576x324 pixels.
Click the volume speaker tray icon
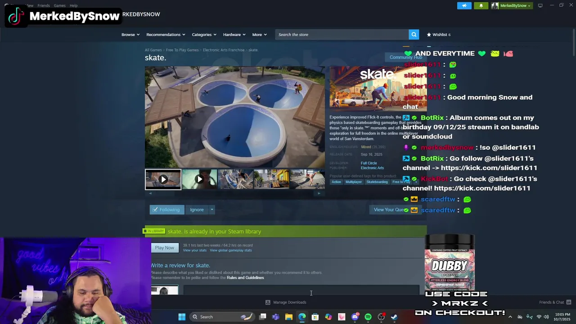pos(546,317)
